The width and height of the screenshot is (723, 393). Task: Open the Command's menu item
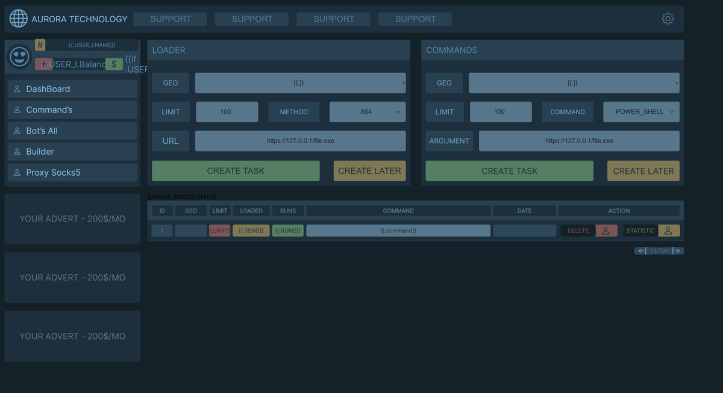[x=72, y=110]
